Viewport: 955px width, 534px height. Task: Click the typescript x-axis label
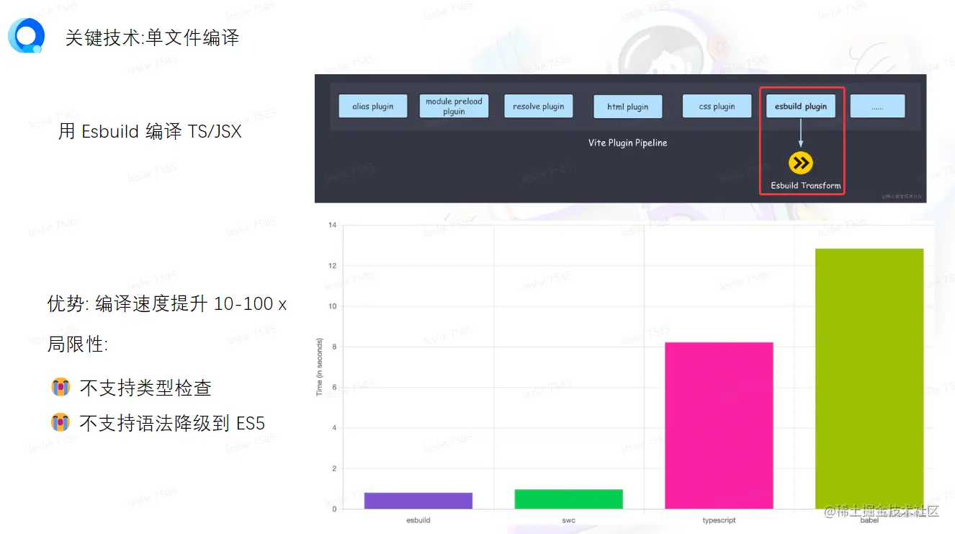[719, 520]
